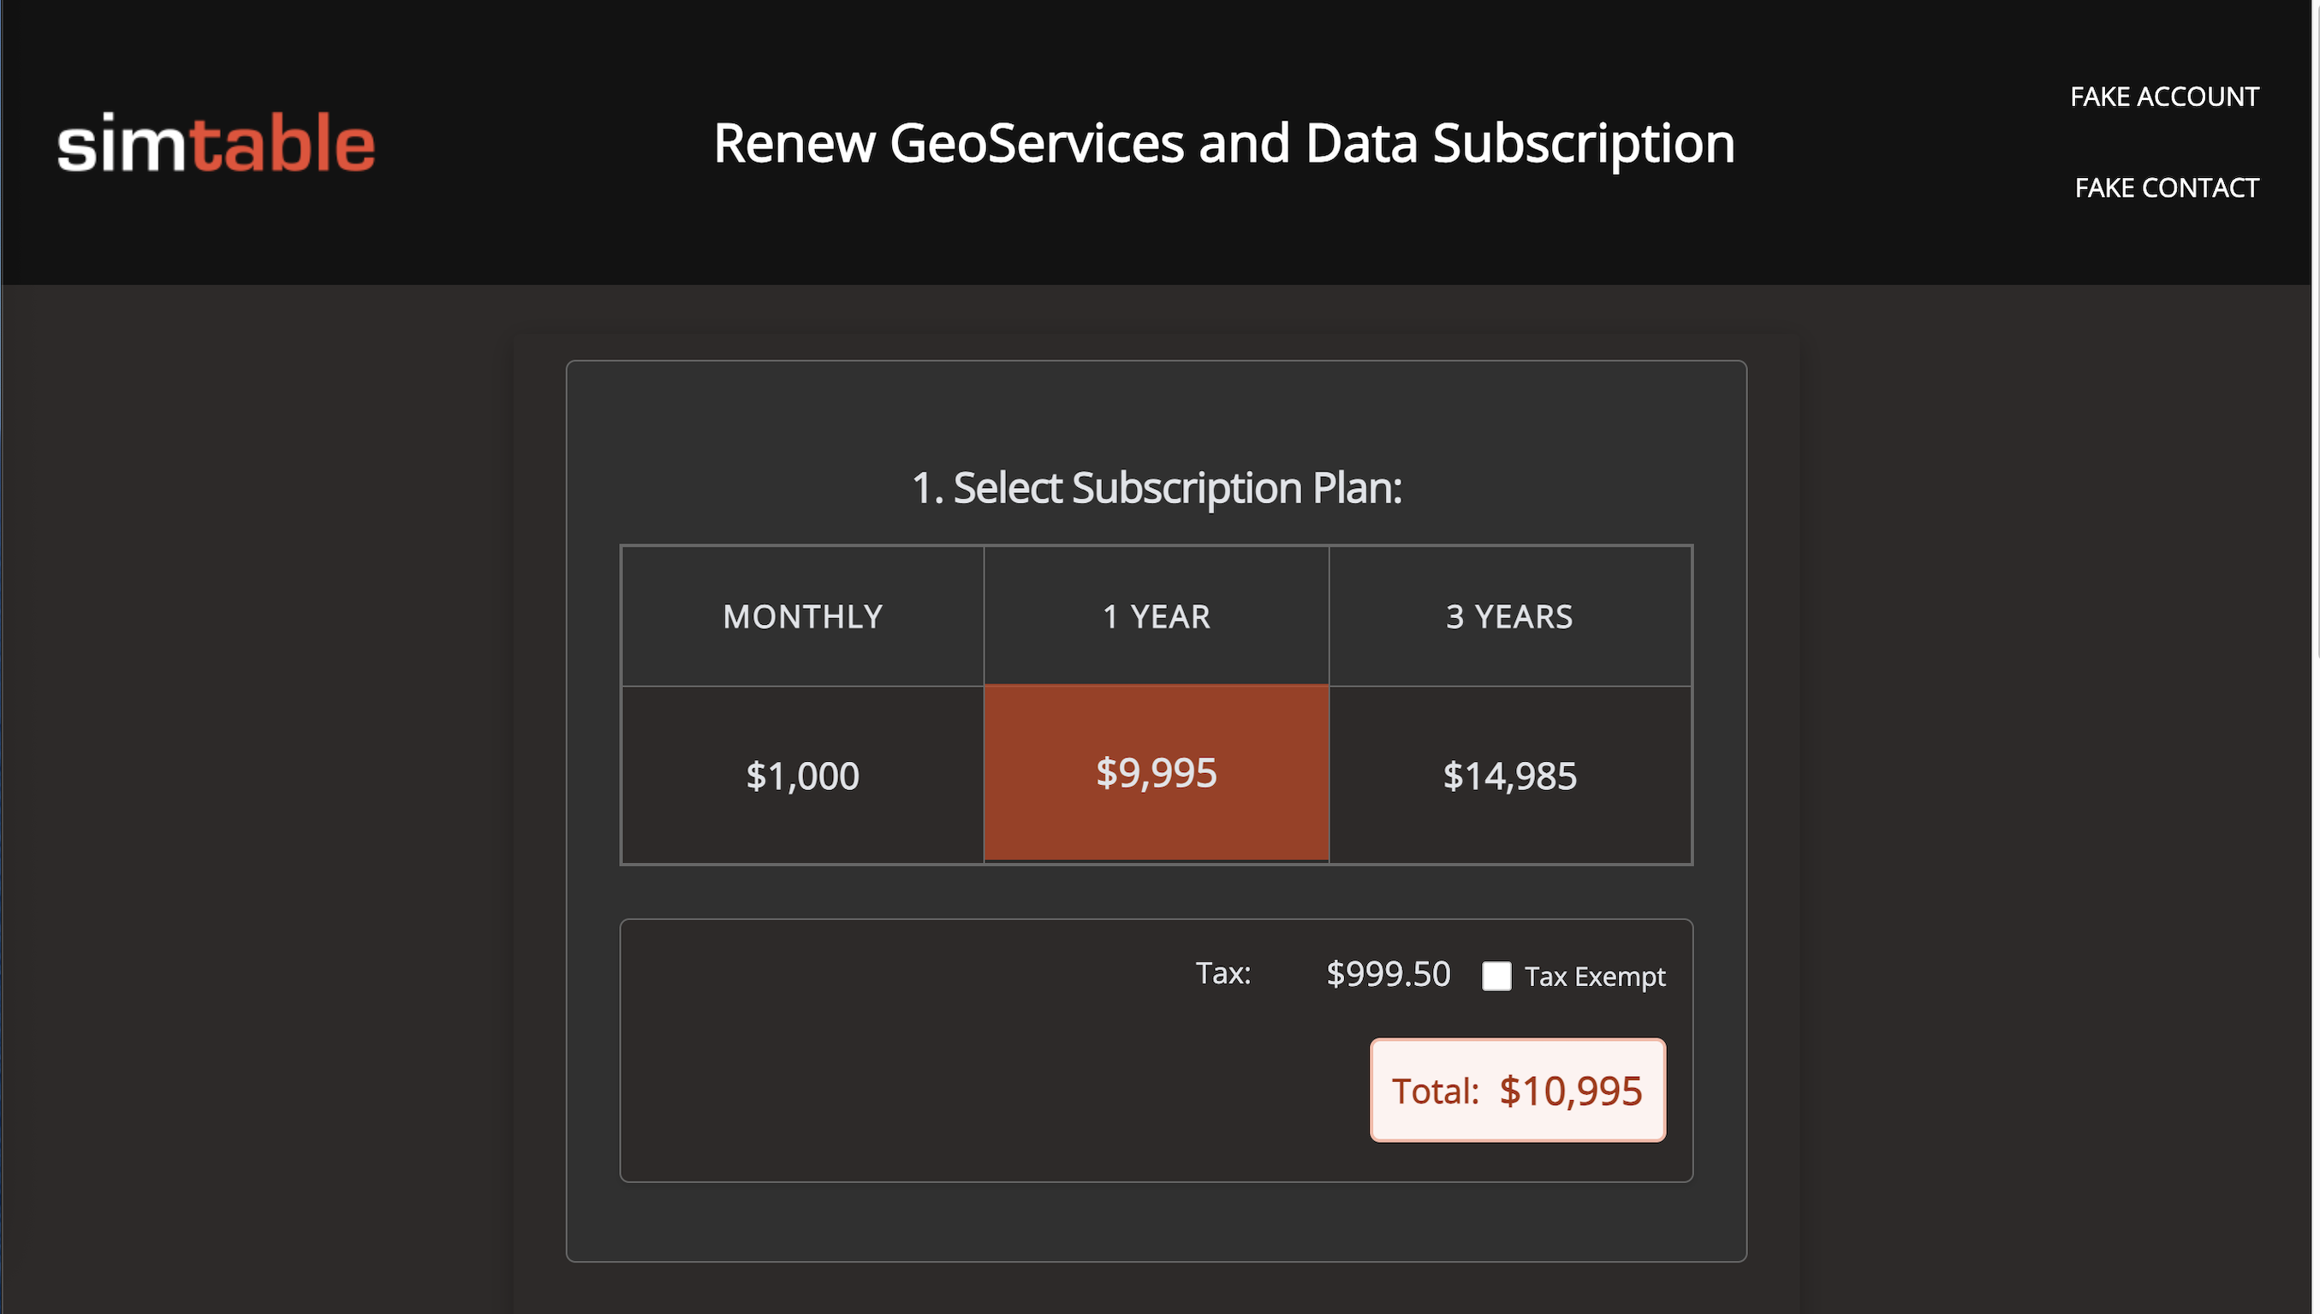2320x1314 pixels.
Task: Choose the $1,000 monthly price cell
Action: pos(802,776)
